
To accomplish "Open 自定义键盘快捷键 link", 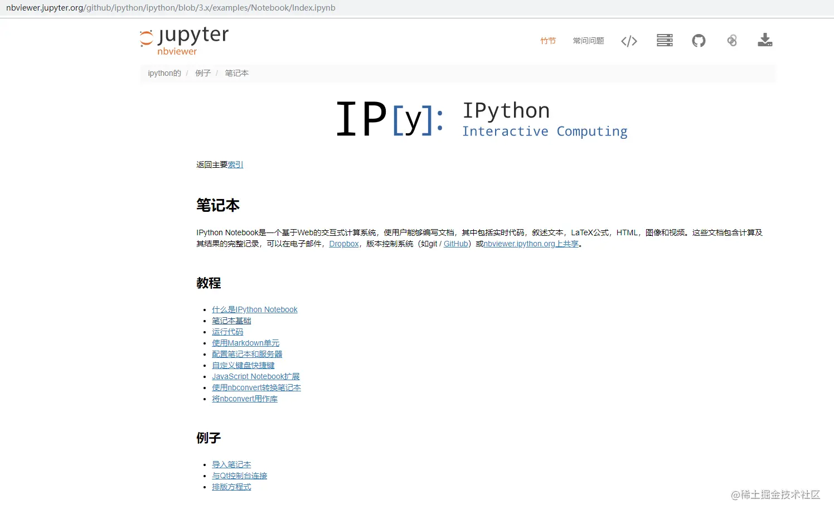I will point(243,365).
